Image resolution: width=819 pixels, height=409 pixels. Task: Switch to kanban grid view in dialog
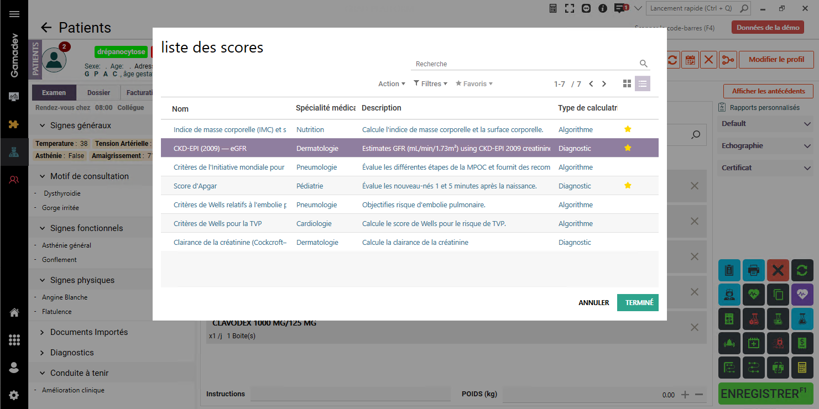(627, 83)
